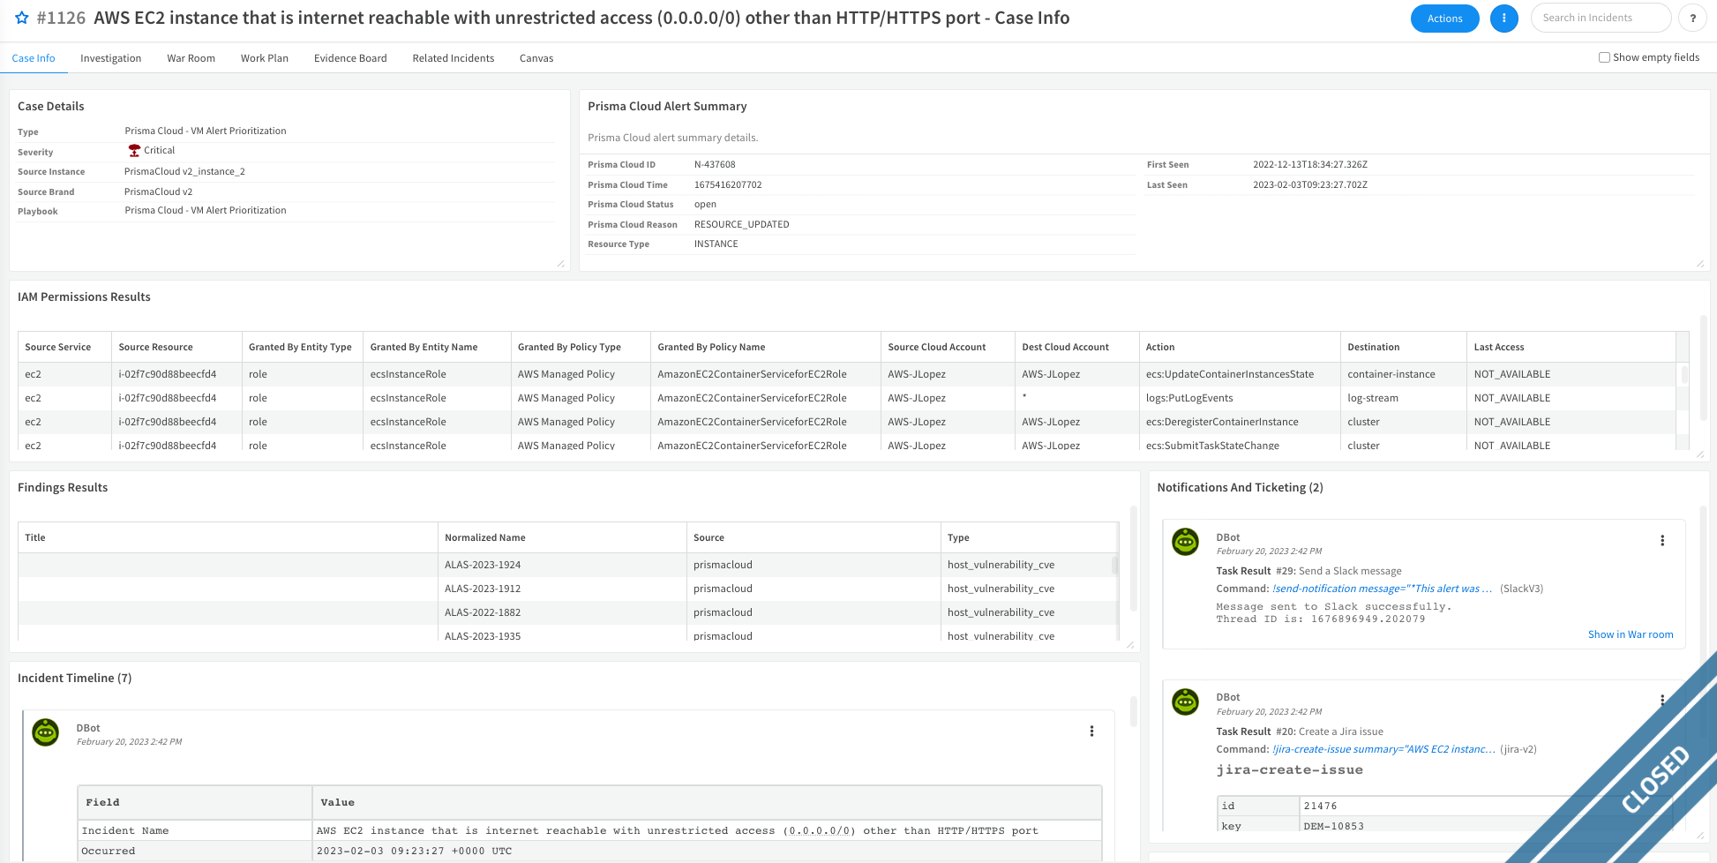Click DBot avatar in Slack notification entry
Image resolution: width=1717 pixels, height=863 pixels.
pyautogui.click(x=1185, y=541)
